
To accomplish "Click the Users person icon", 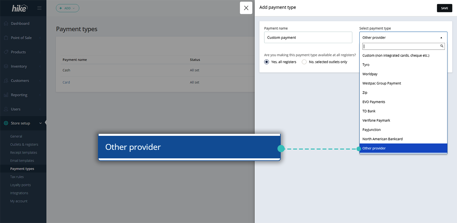I will (x=6, y=109).
